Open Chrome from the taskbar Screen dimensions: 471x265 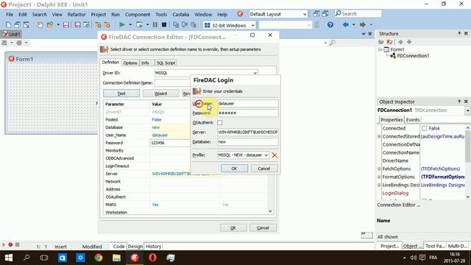point(99,258)
